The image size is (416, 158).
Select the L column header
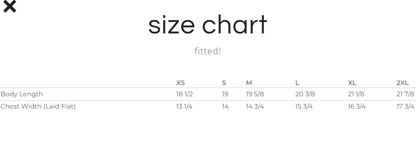[297, 83]
